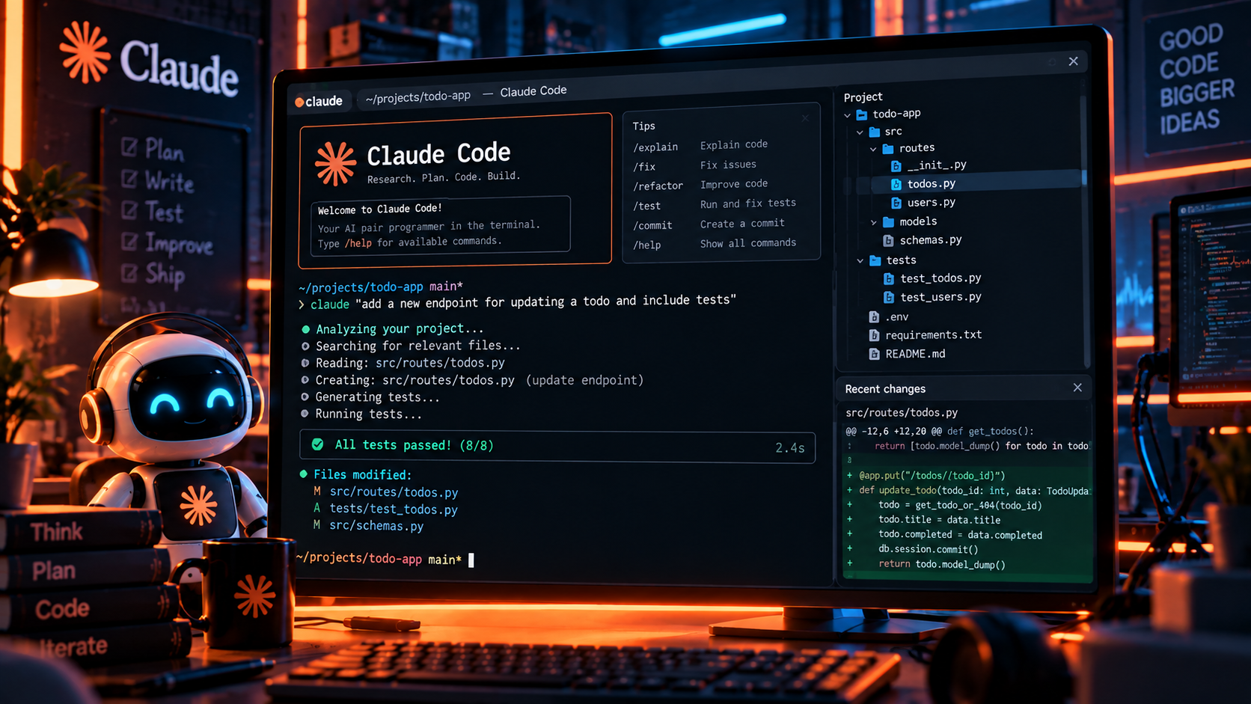
Task: Click the Claude starburst logo in welcome banner
Action: point(335,163)
